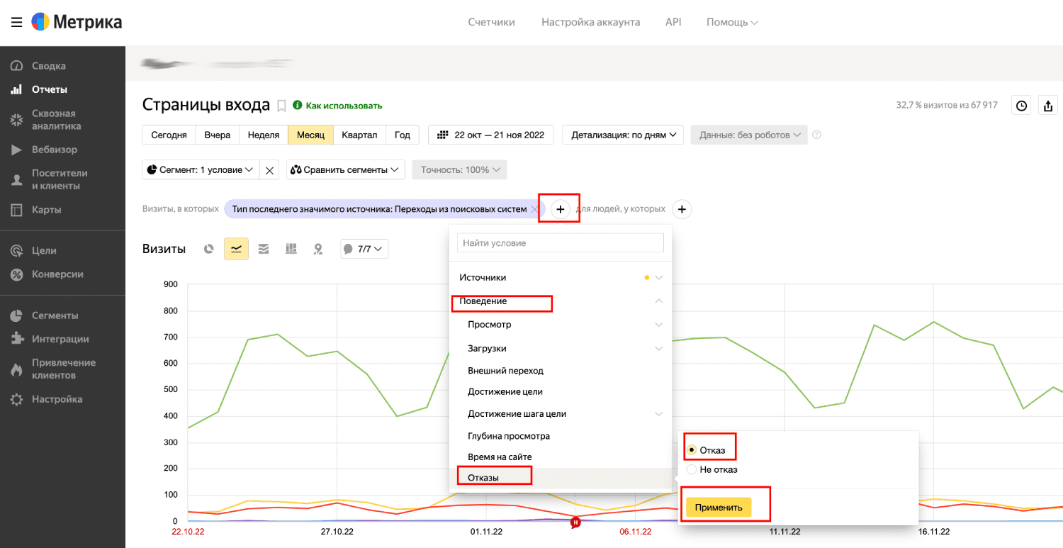
Task: Open the Детализация: по дням dropdown
Action: click(623, 135)
